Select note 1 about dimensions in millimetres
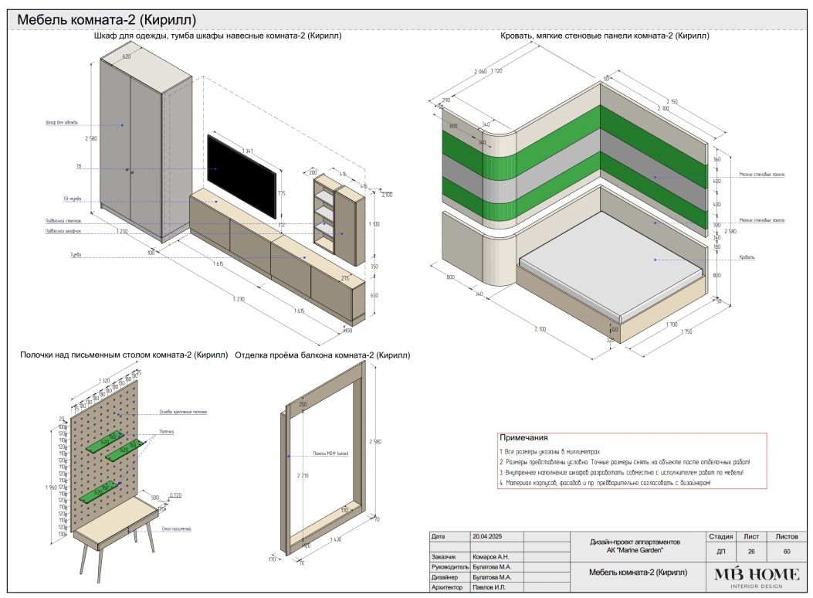This screenshot has width=813, height=598. (550, 452)
